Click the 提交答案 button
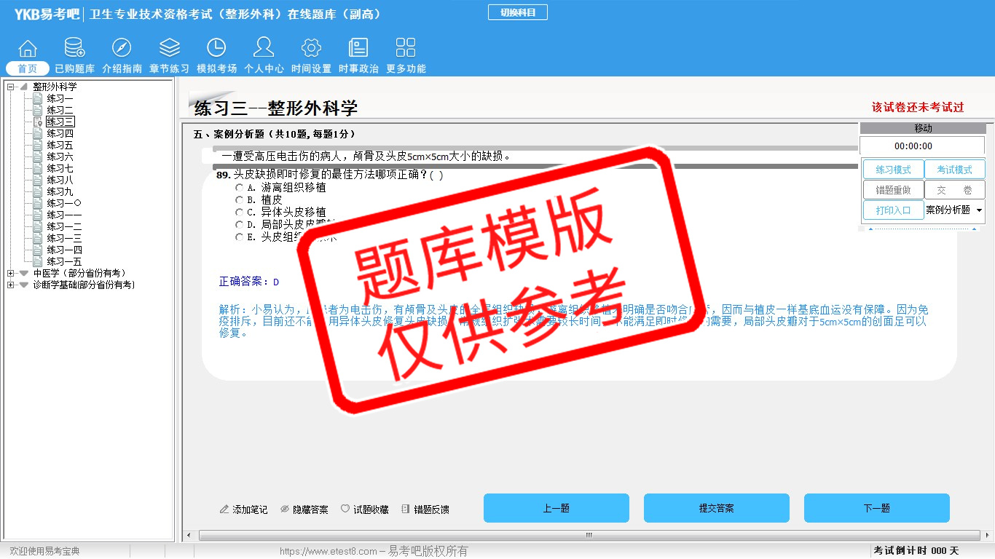The image size is (995, 559). click(716, 508)
